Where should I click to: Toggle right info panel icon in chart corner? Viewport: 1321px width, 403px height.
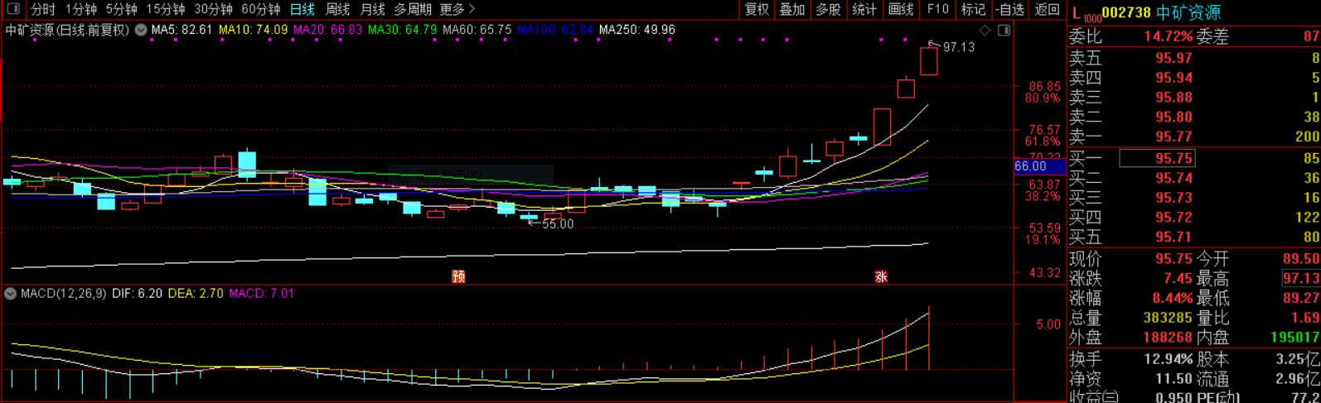(1004, 31)
